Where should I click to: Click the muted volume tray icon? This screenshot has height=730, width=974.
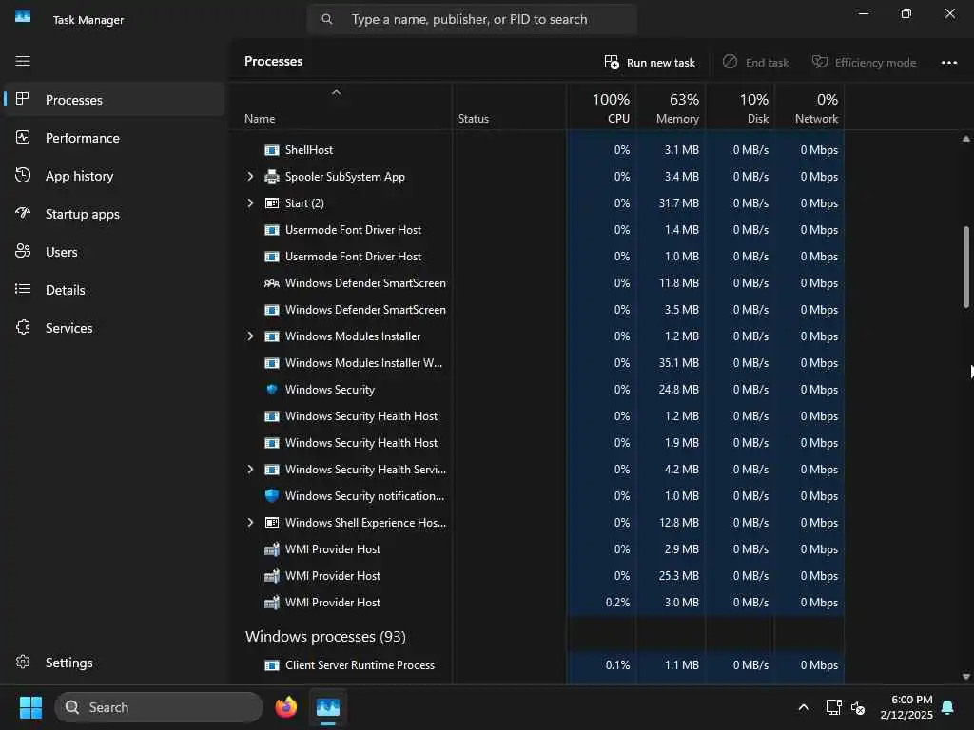point(858,707)
